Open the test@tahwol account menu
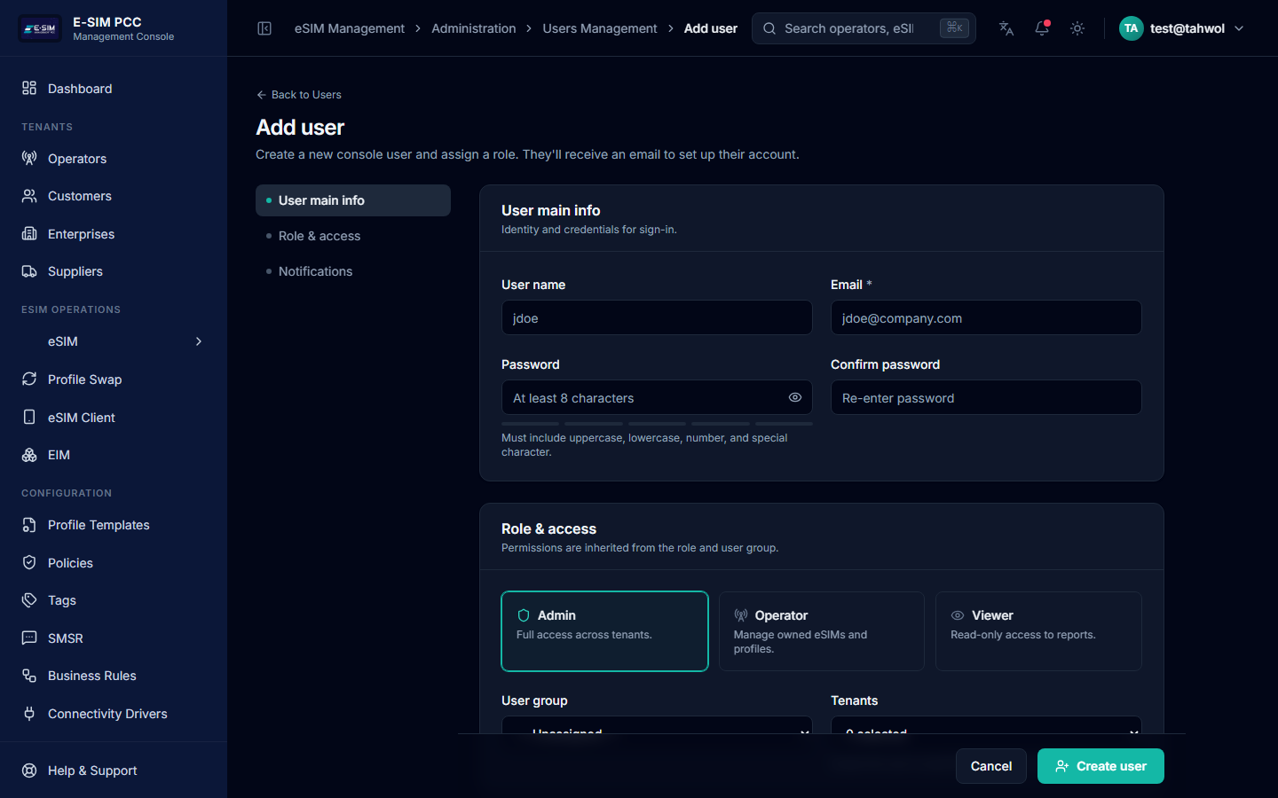The width and height of the screenshot is (1278, 798). [x=1182, y=28]
